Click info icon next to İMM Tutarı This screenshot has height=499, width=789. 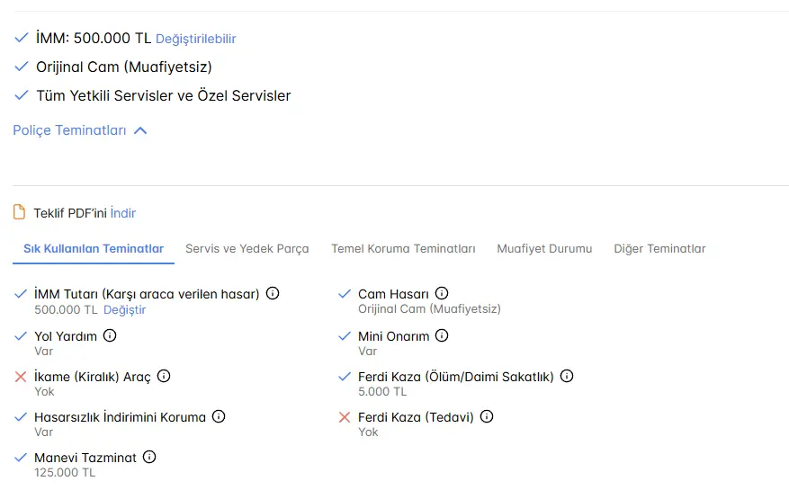coord(273,293)
